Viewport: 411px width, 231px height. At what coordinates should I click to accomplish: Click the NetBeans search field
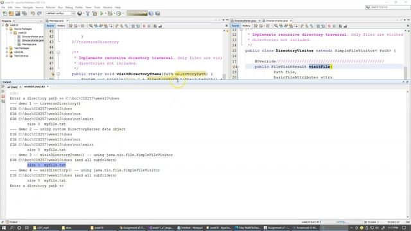point(388,7)
